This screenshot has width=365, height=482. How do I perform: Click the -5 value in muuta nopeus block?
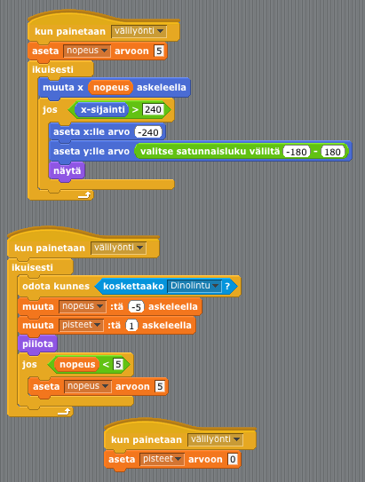coord(136,307)
